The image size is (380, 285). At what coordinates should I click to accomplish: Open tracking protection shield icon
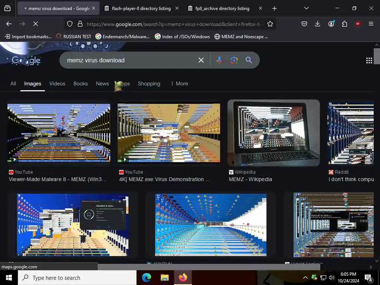point(70,24)
